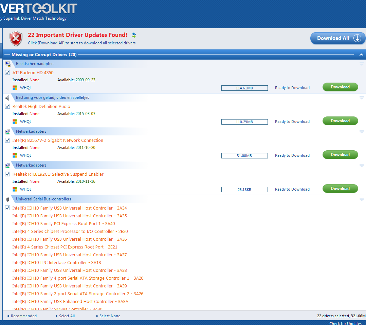The height and width of the screenshot is (325, 366).
Task: Open ATI Radeon HD 4350 driver name
Action: tap(33, 73)
